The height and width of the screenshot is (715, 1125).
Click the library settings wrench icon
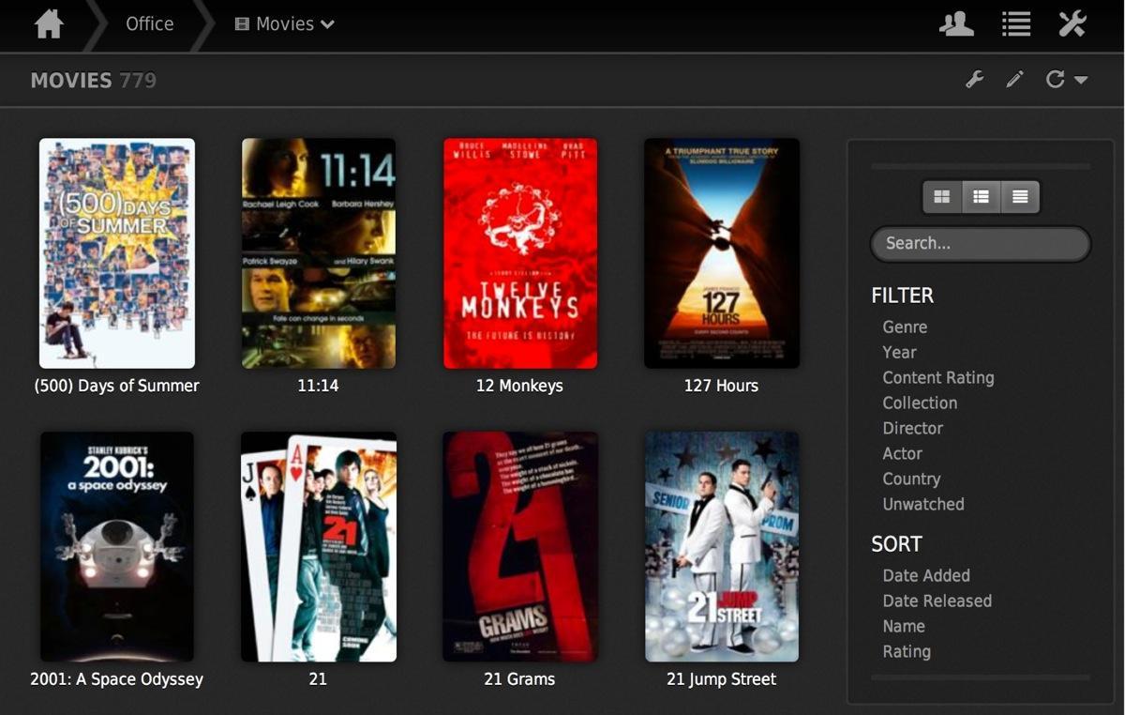pyautogui.click(x=975, y=80)
